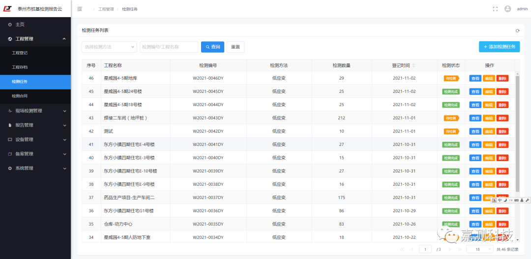Expand 系统管理 submenu chevron

64,168
